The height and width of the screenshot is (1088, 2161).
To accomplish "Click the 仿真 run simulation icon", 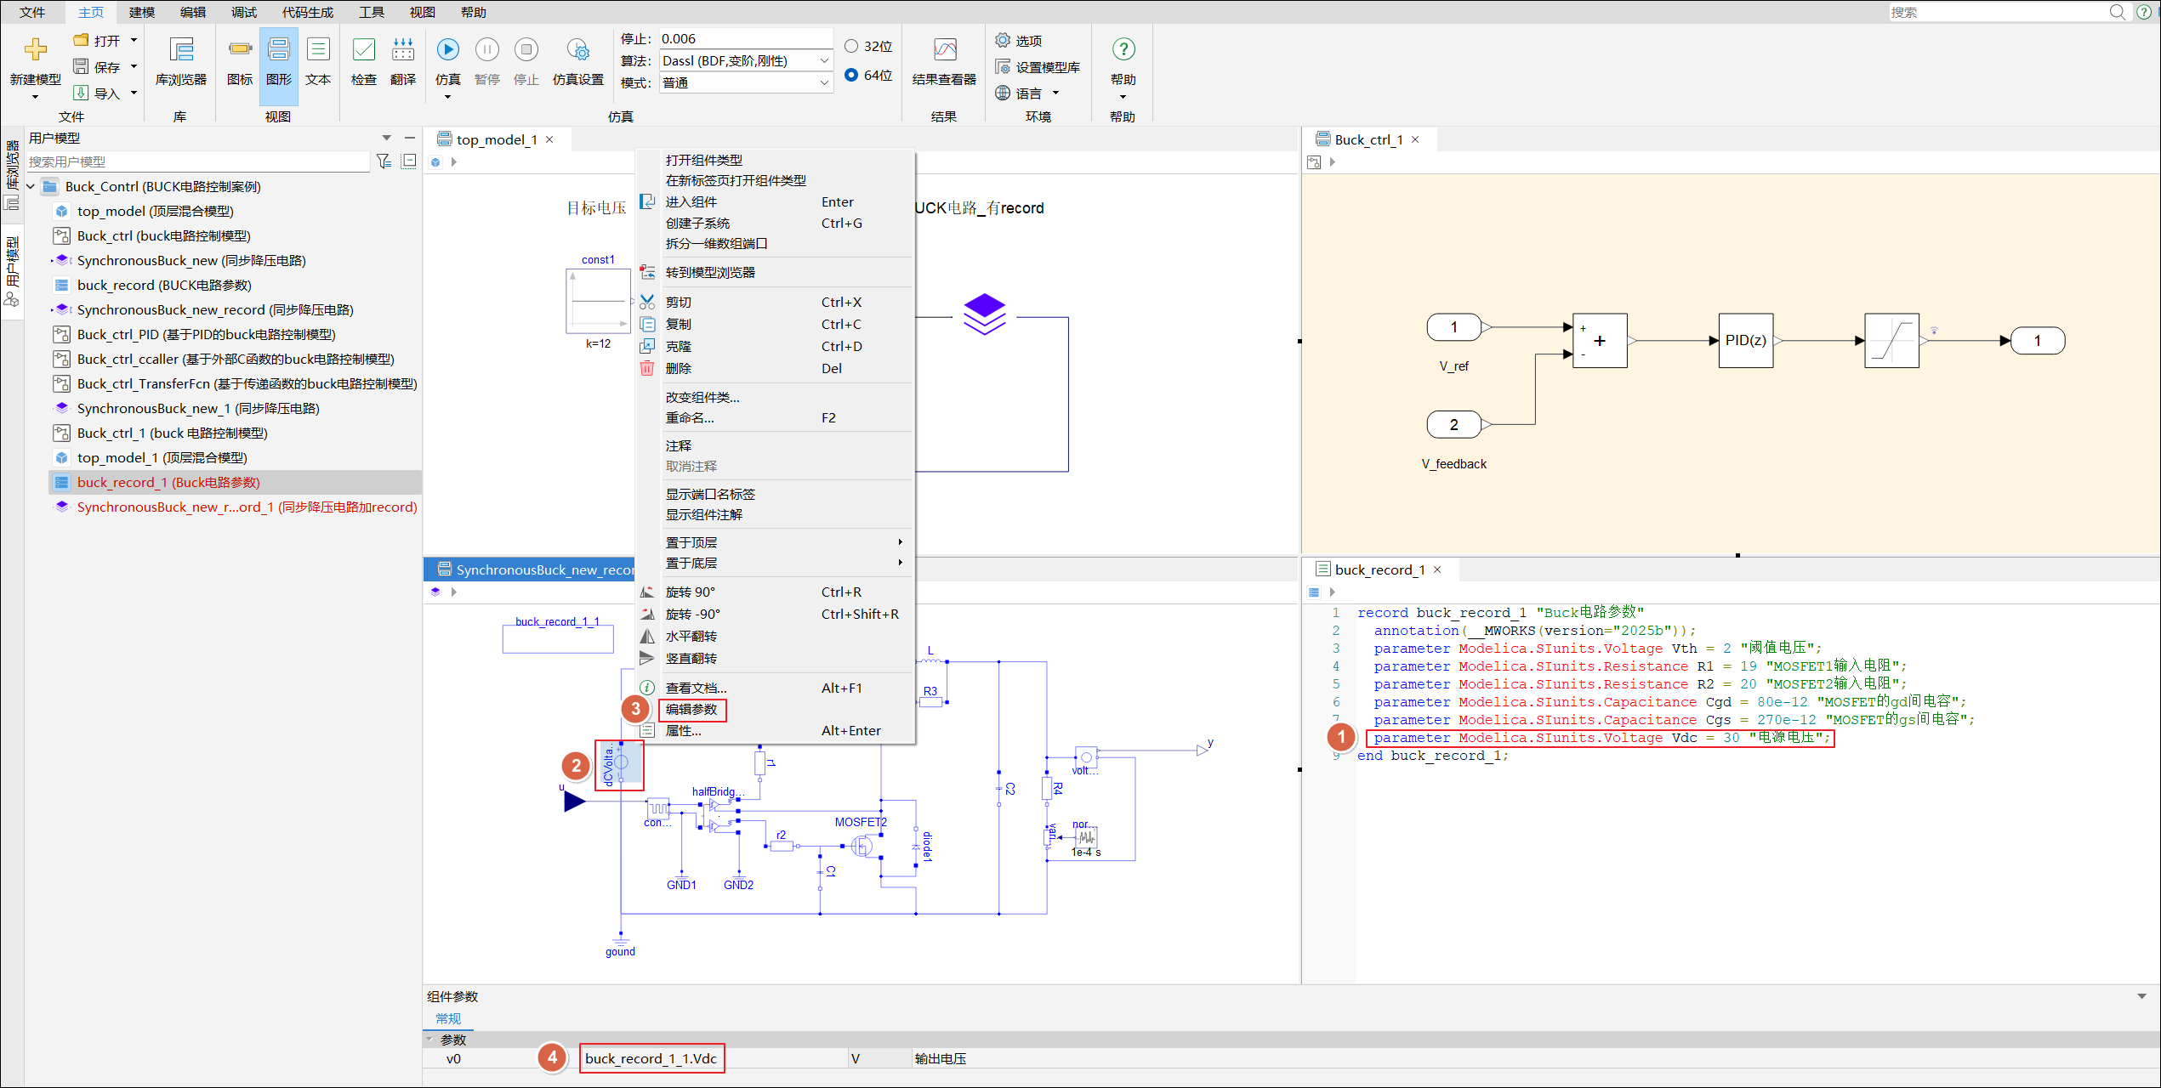I will [447, 51].
